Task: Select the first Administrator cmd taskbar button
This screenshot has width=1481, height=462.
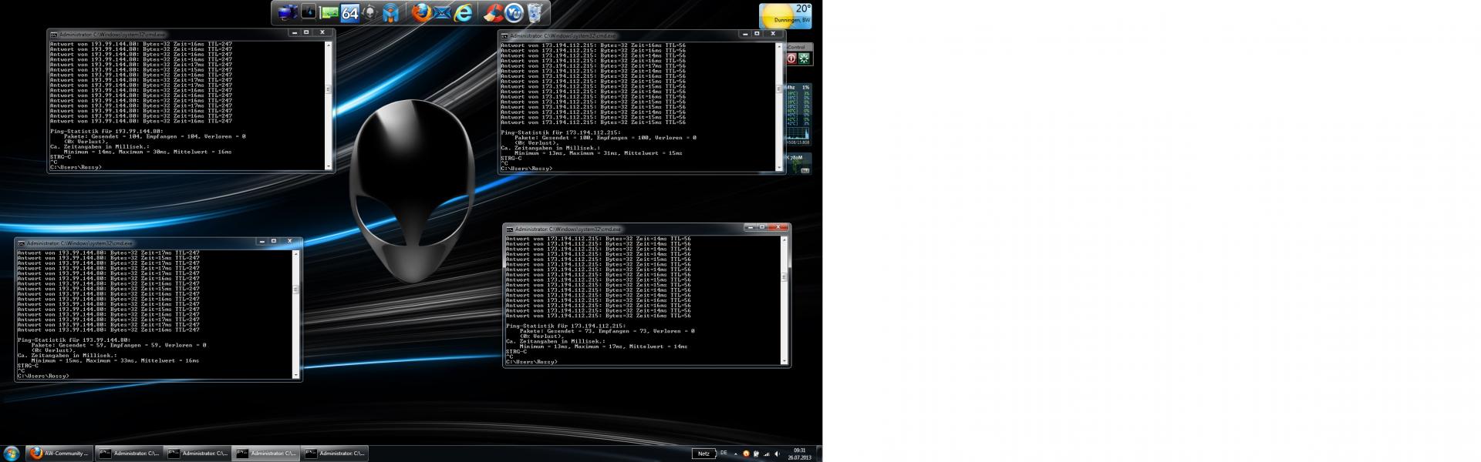Action: tap(129, 454)
